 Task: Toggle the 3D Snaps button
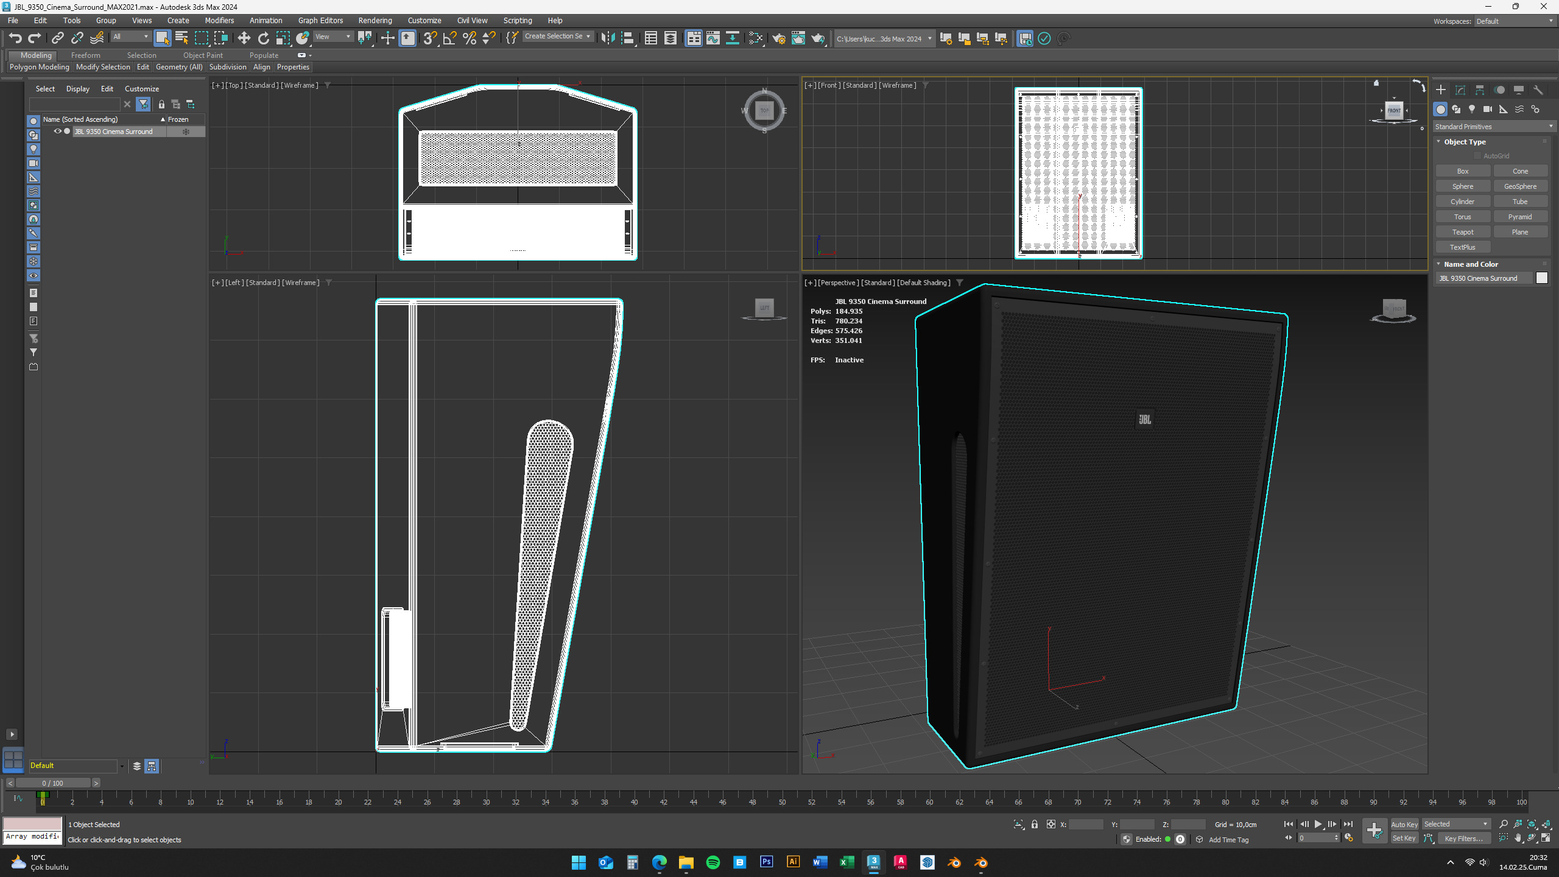click(430, 38)
